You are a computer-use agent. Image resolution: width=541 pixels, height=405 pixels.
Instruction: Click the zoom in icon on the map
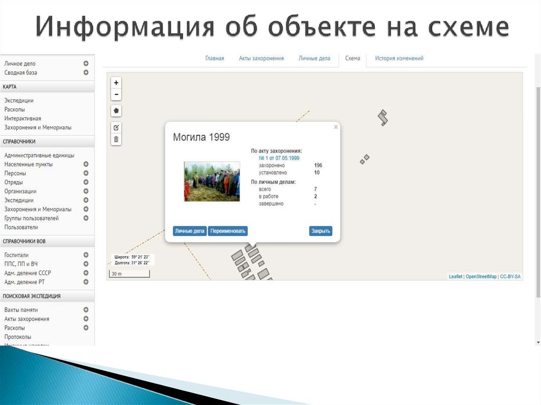[x=116, y=82]
